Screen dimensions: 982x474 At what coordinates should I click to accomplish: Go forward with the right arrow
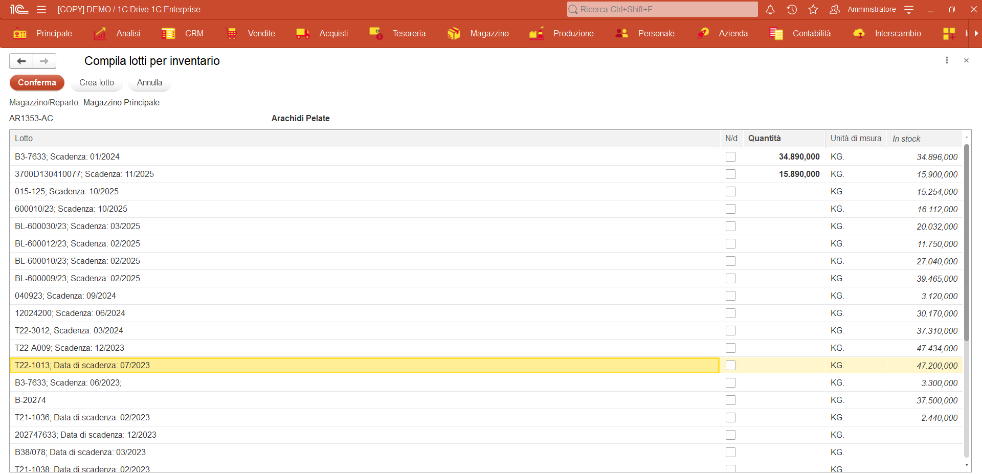click(44, 61)
